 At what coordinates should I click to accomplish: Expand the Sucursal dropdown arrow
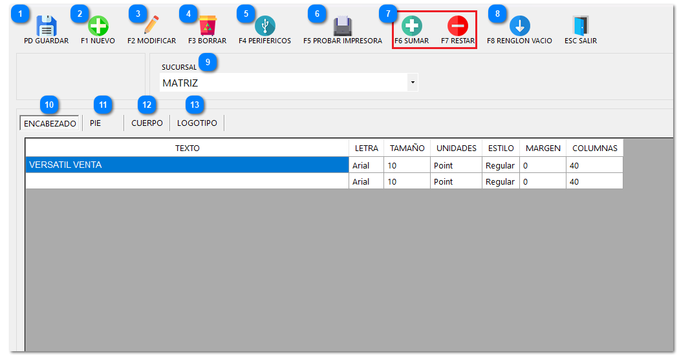[412, 83]
